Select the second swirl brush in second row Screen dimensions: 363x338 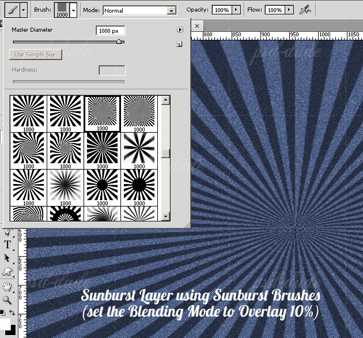coord(65,151)
